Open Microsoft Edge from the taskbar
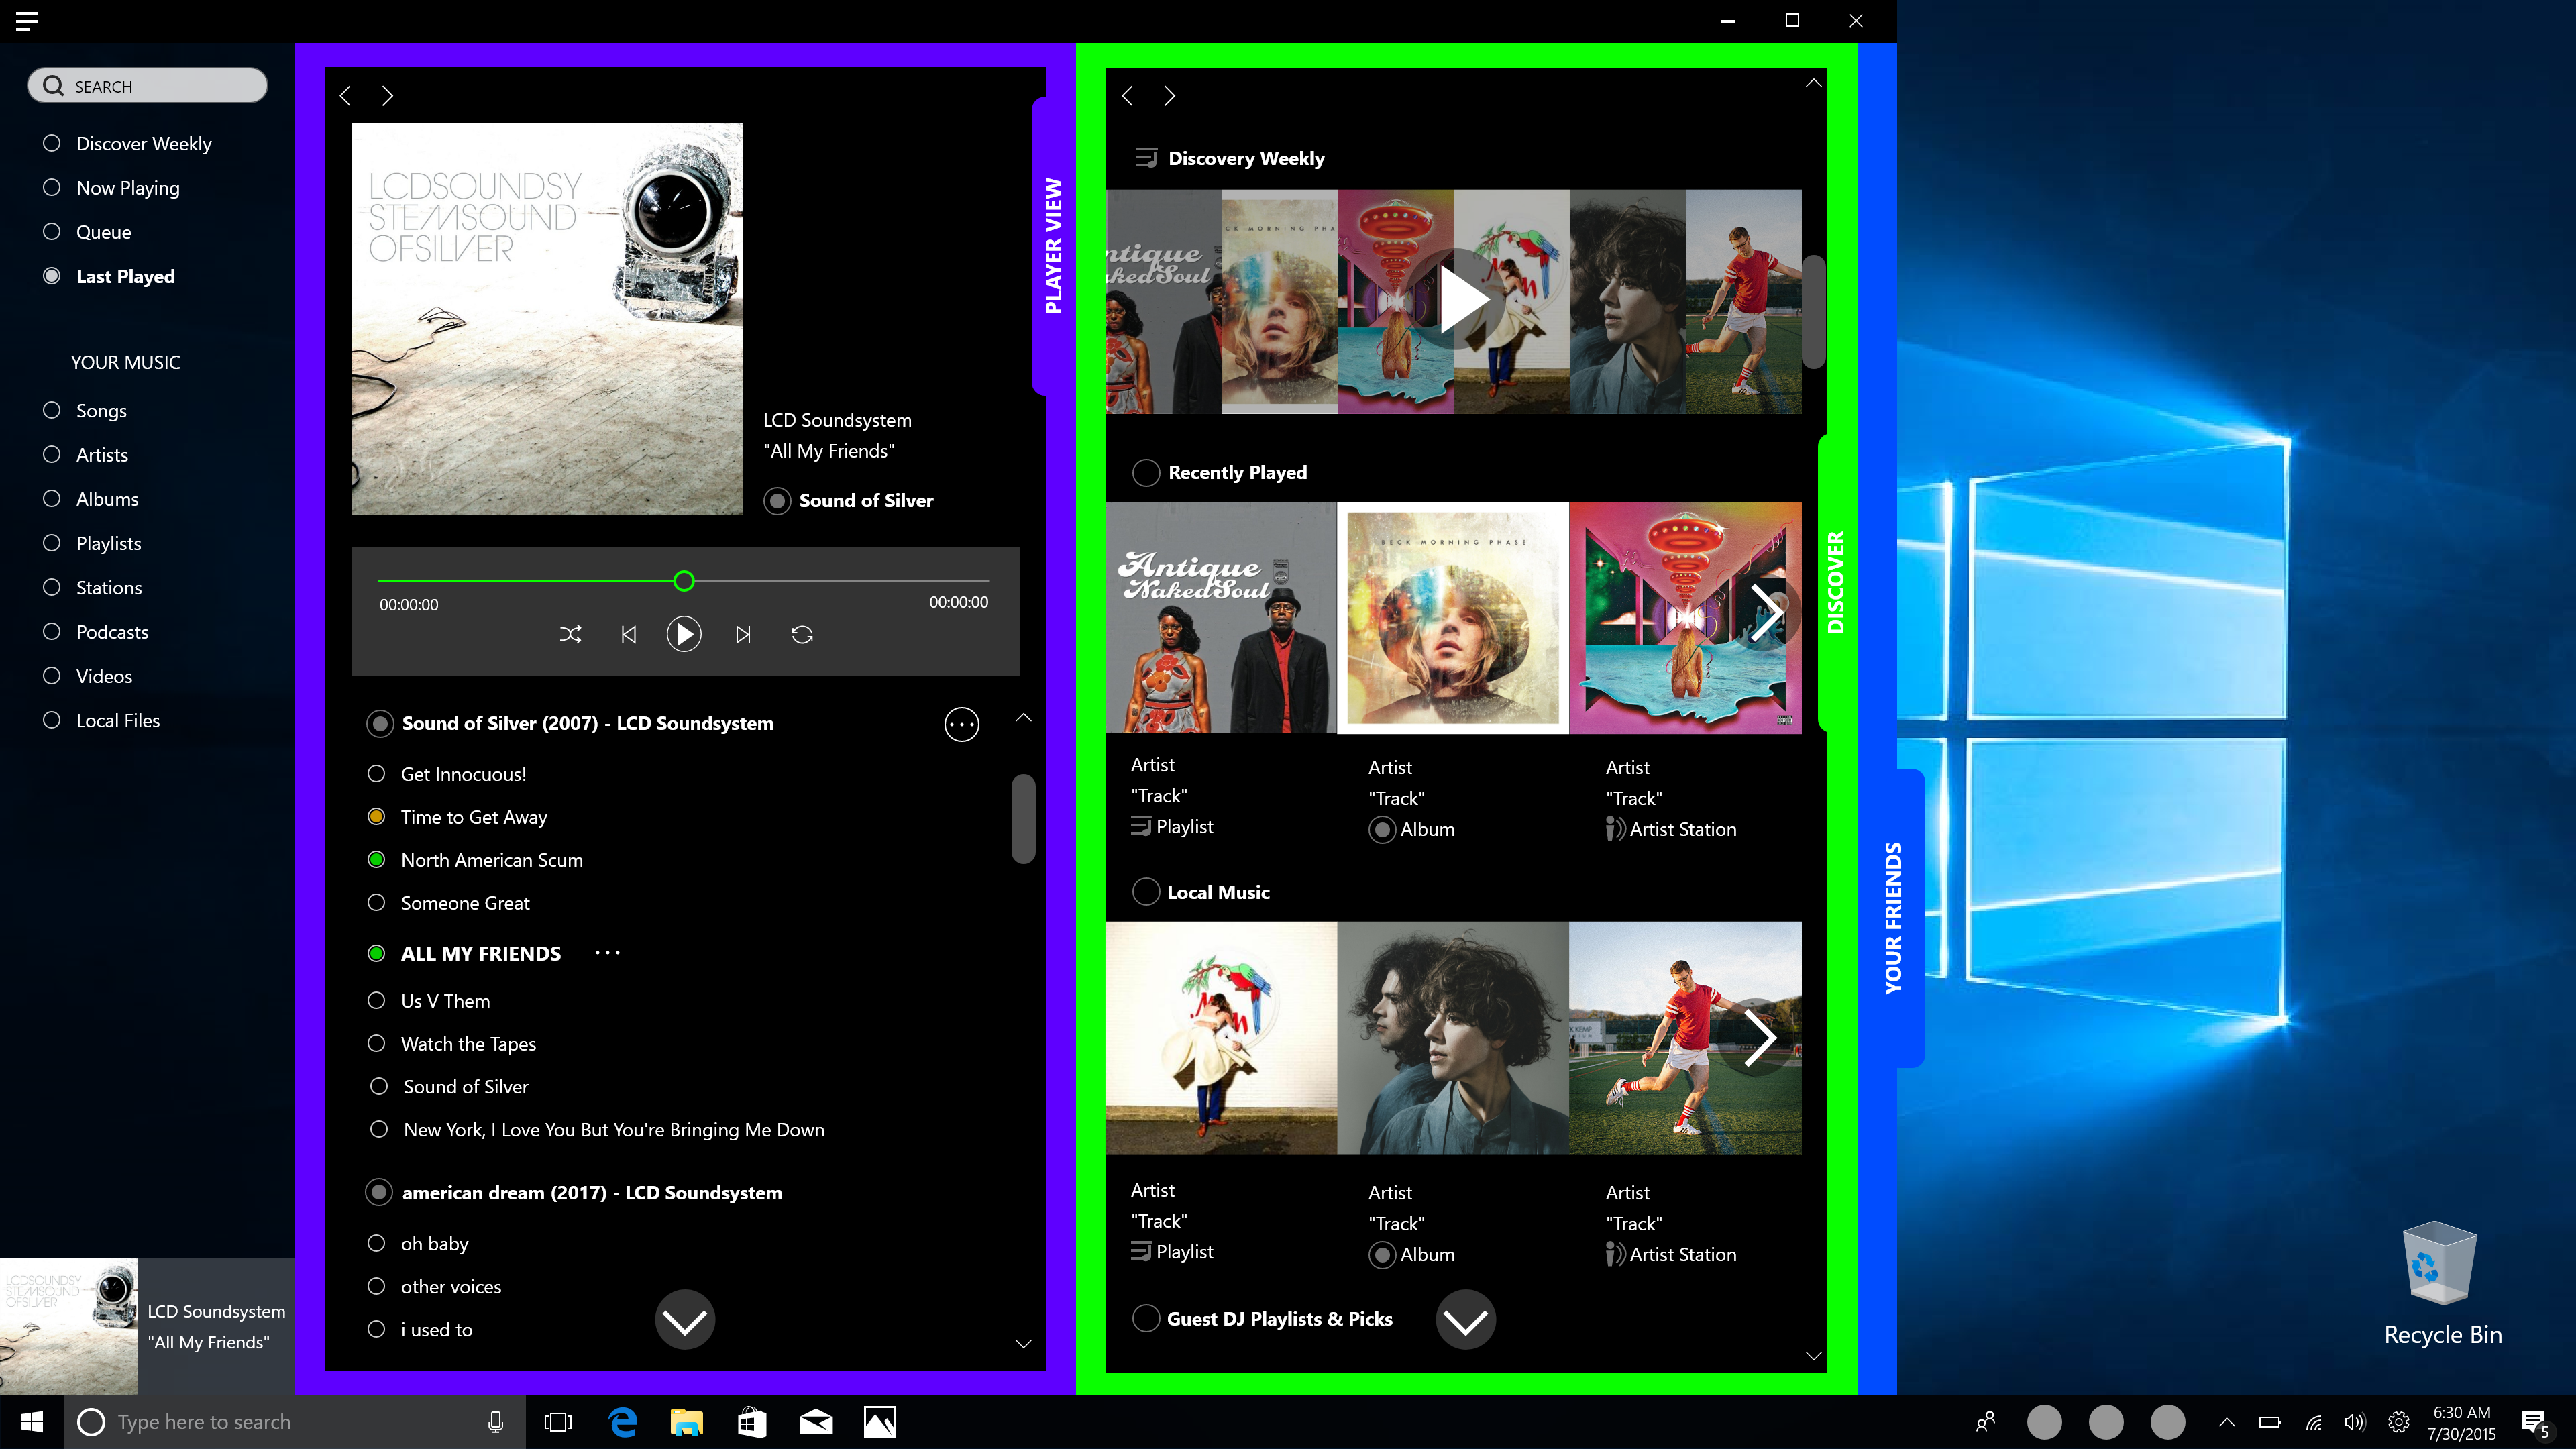 coord(623,1422)
